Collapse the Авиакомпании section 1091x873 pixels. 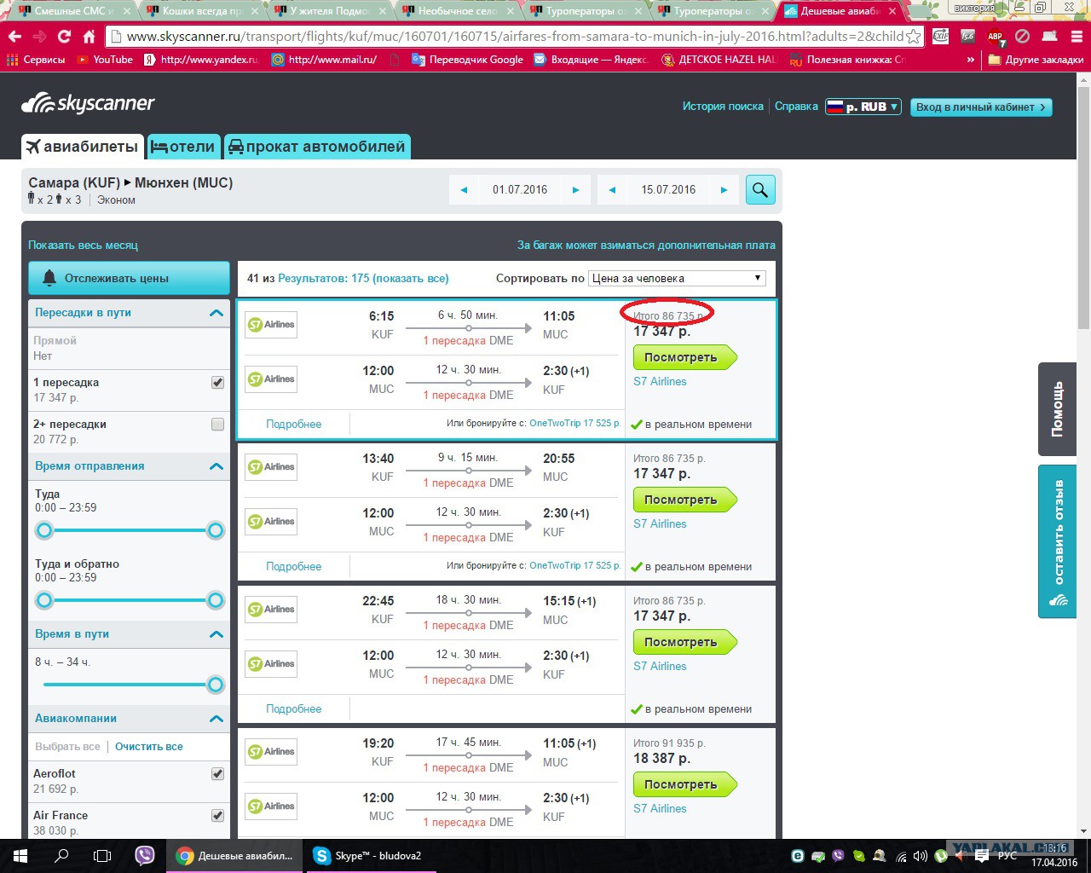tap(216, 719)
